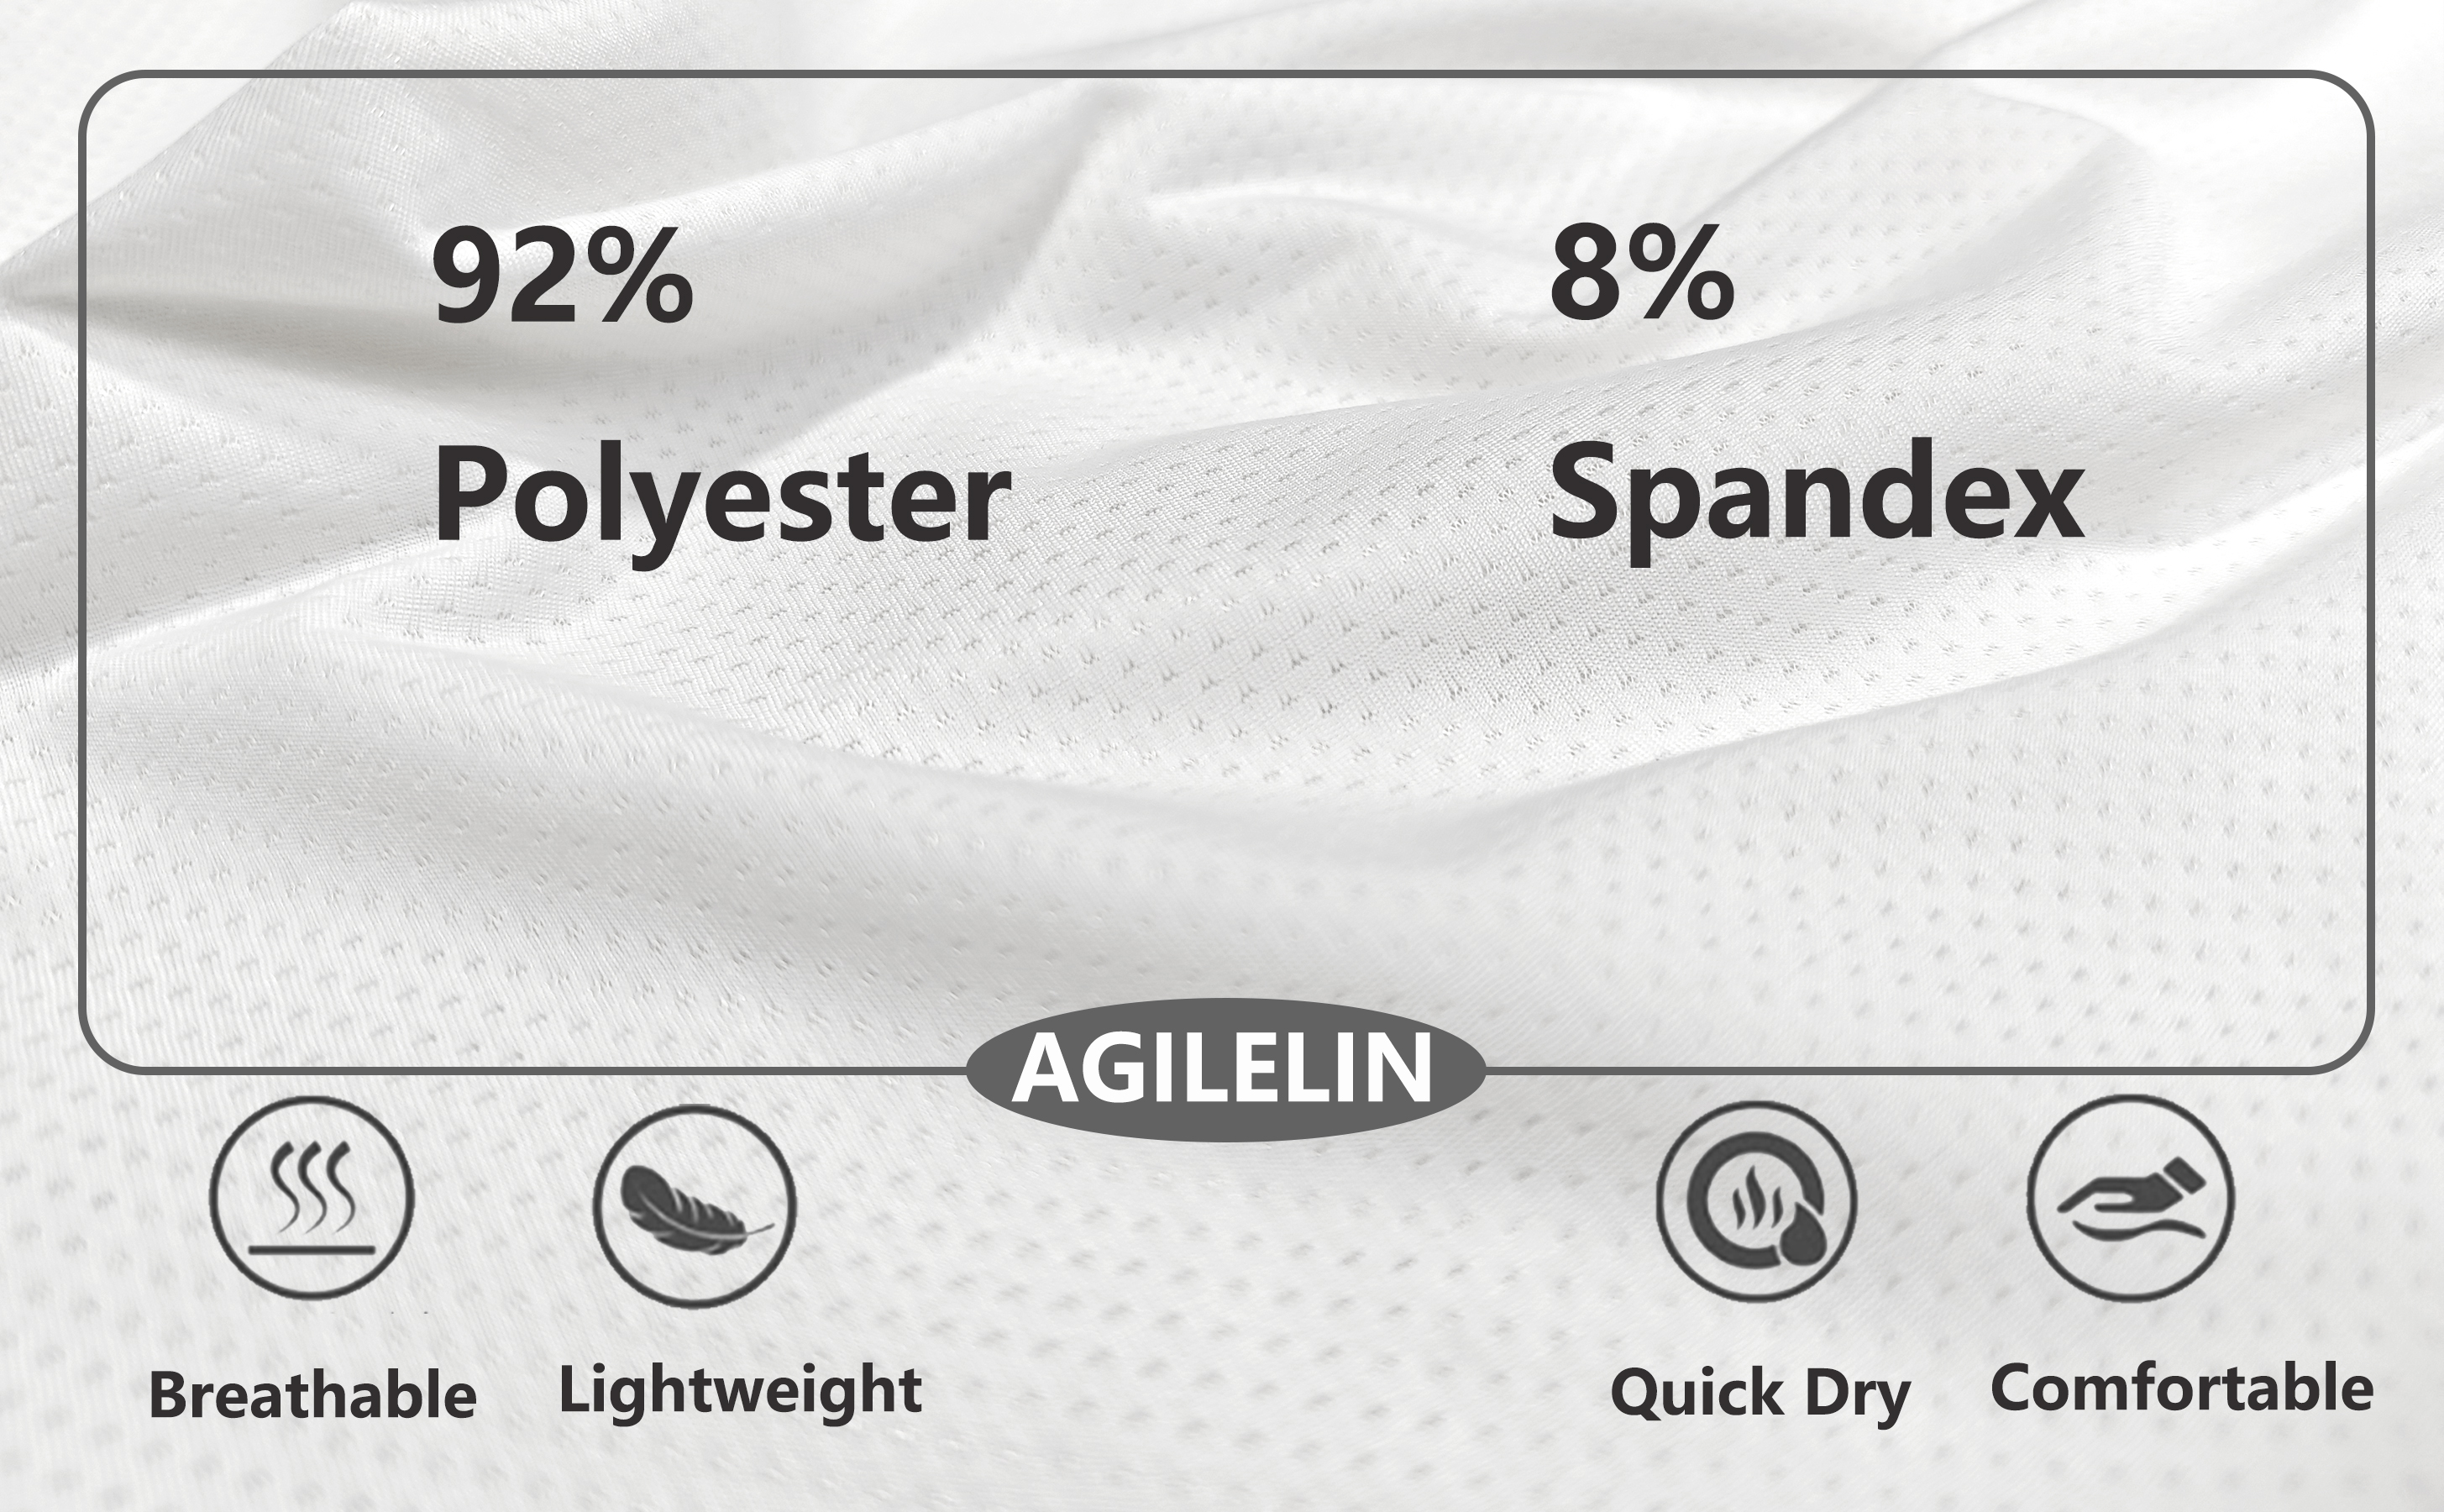Click the 92% fabric percentage
The height and width of the screenshot is (1512, 2444).
pyautogui.click(x=562, y=276)
